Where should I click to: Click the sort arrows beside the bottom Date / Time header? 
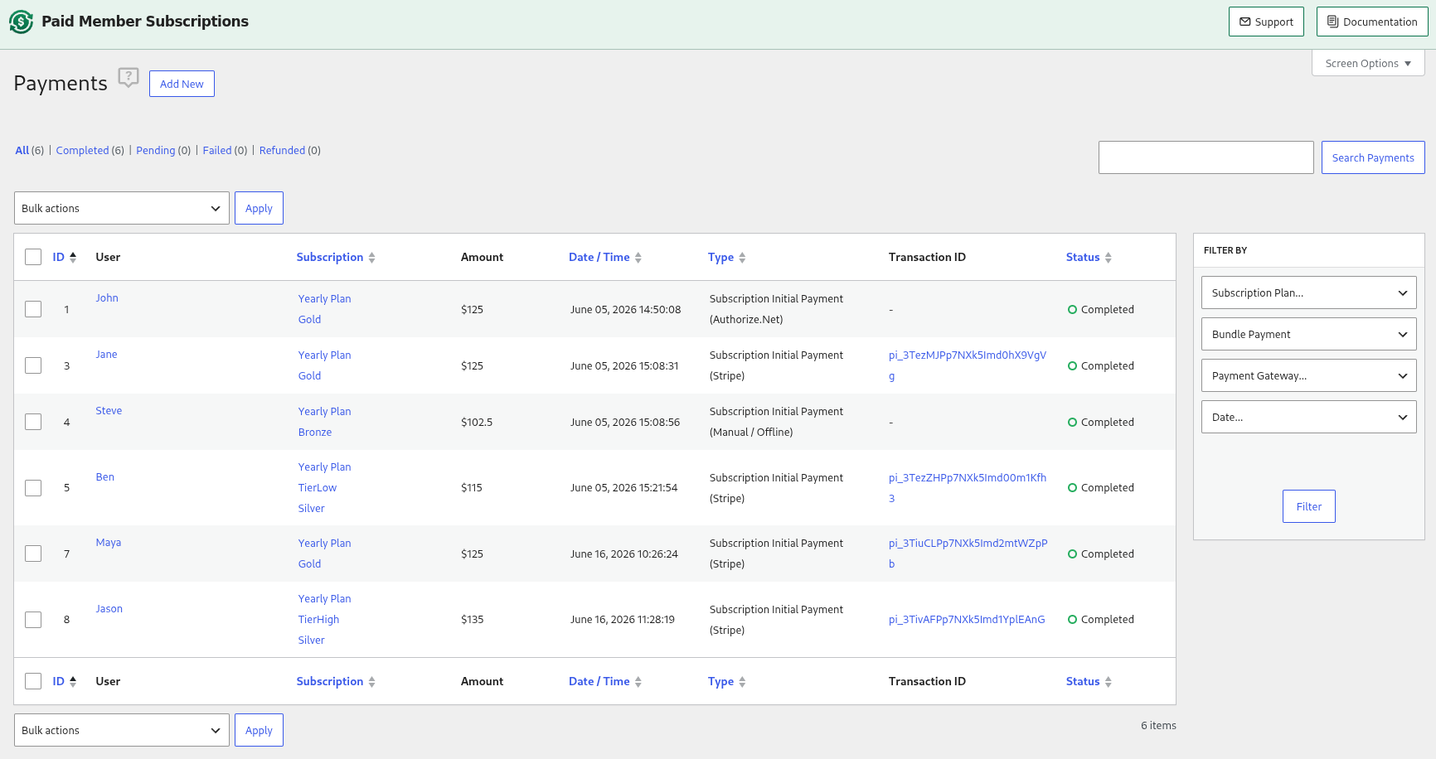(638, 682)
